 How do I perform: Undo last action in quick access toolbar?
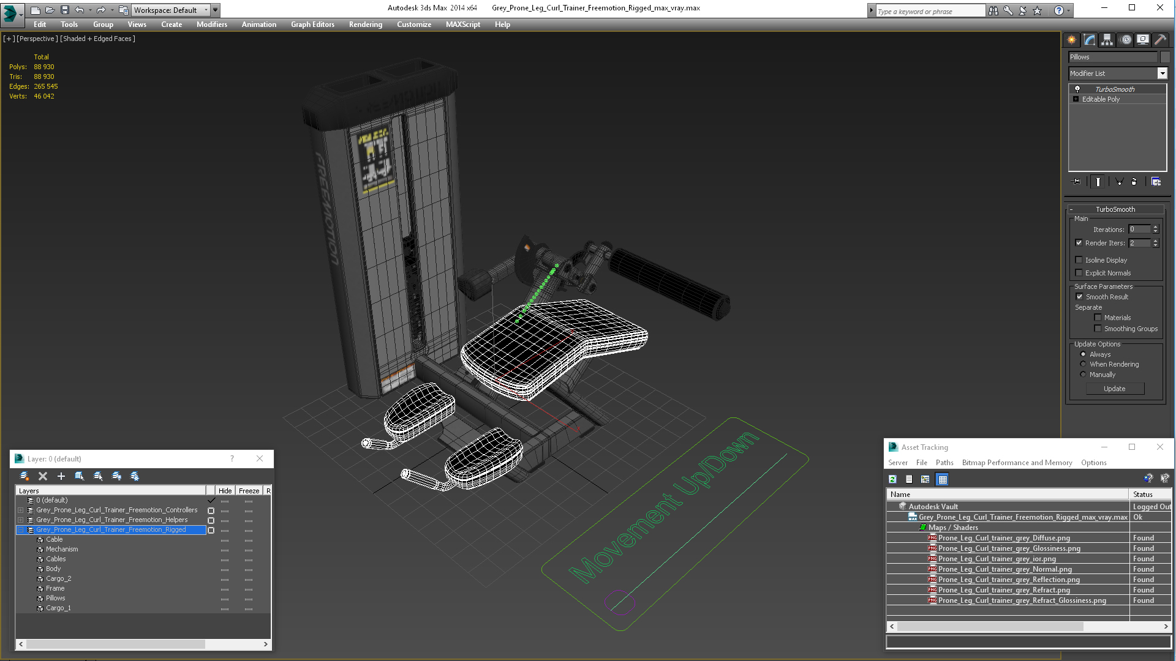[80, 10]
